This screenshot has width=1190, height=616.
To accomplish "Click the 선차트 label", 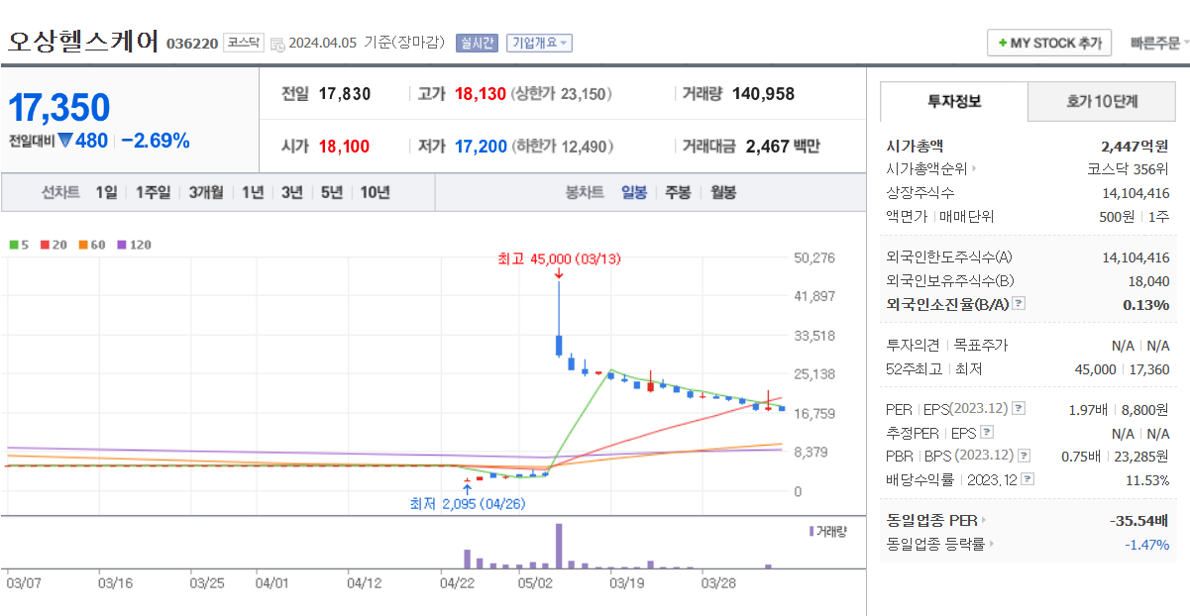I will click(x=60, y=192).
